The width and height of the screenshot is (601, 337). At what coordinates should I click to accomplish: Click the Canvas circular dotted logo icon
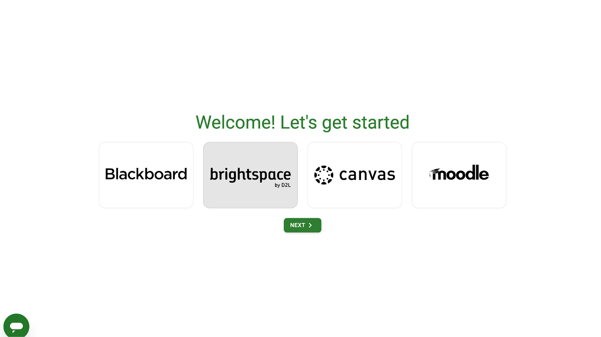323,175
